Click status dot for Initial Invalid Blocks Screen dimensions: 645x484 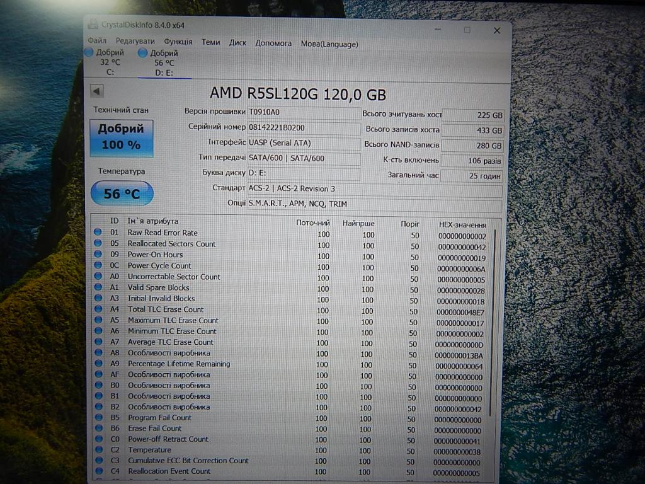[x=98, y=298]
